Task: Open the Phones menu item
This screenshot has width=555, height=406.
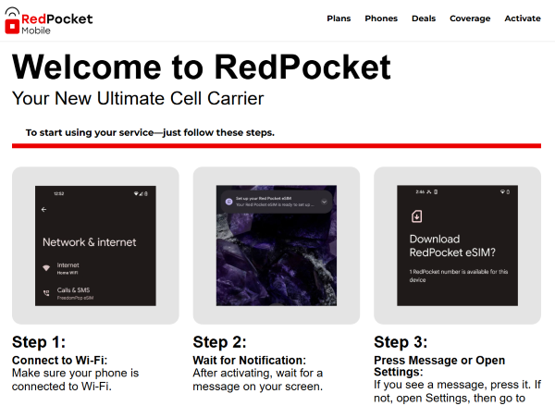Action: point(381,18)
